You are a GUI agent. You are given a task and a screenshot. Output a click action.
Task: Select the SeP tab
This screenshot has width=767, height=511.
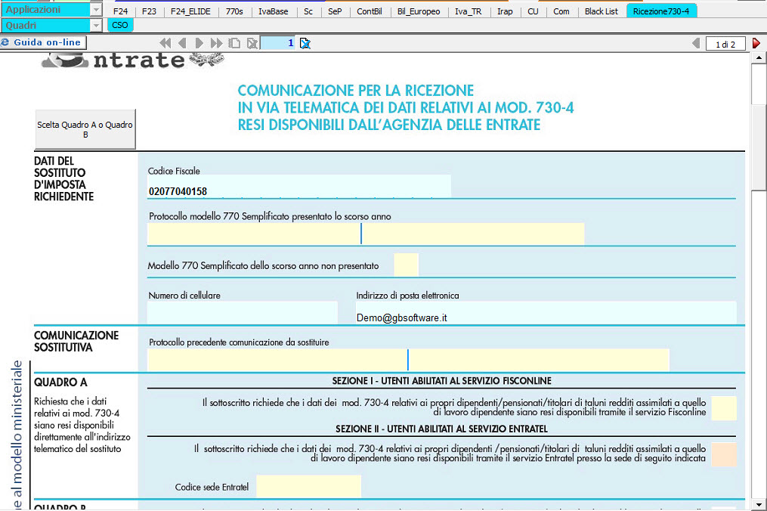[x=335, y=11]
